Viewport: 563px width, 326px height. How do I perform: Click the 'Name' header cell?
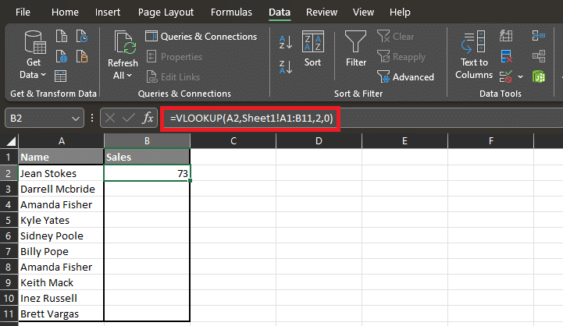pos(61,157)
